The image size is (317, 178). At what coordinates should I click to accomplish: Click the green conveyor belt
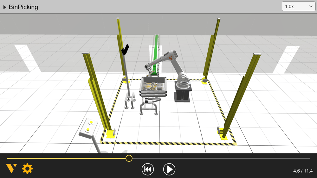pos(156,55)
